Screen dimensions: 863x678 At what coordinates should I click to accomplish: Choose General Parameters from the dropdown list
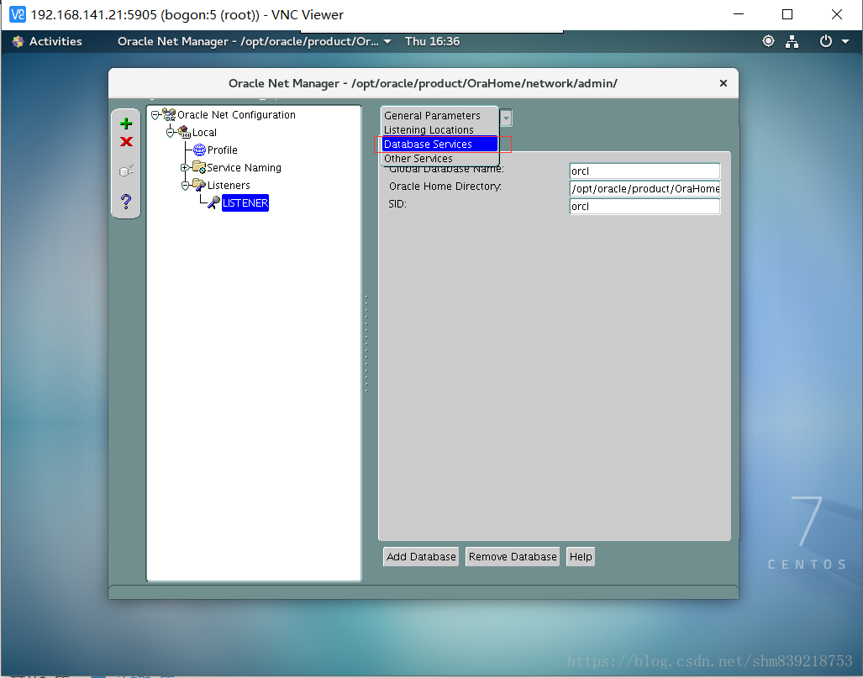point(432,116)
